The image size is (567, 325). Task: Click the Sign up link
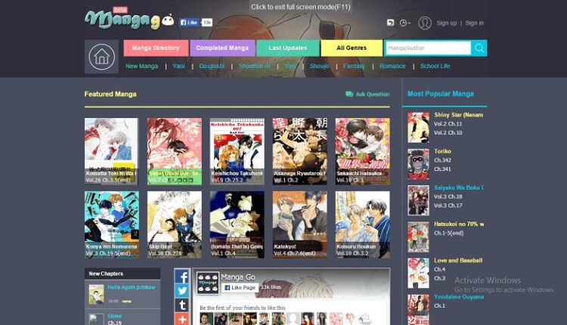[x=447, y=23]
